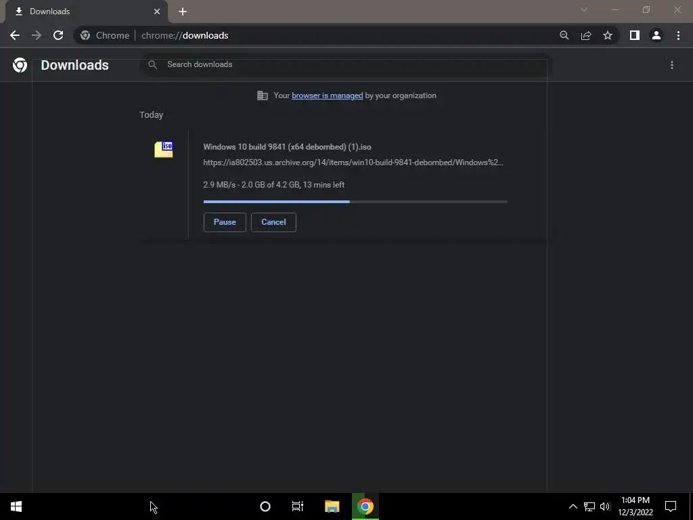Open the Downloads page more actions menu
This screenshot has width=693, height=520.
coord(672,65)
